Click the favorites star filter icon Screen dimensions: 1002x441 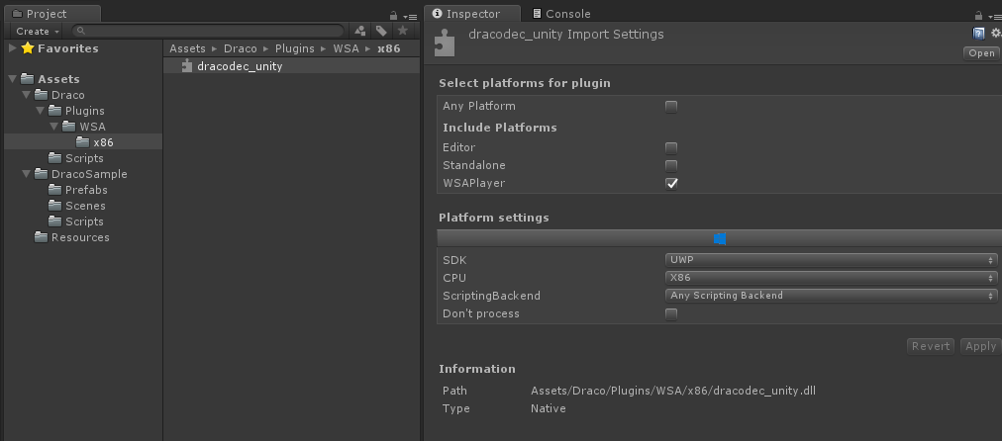pyautogui.click(x=403, y=31)
